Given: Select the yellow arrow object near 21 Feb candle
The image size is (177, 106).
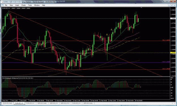Looking at the screenshot, I should tap(107, 35).
